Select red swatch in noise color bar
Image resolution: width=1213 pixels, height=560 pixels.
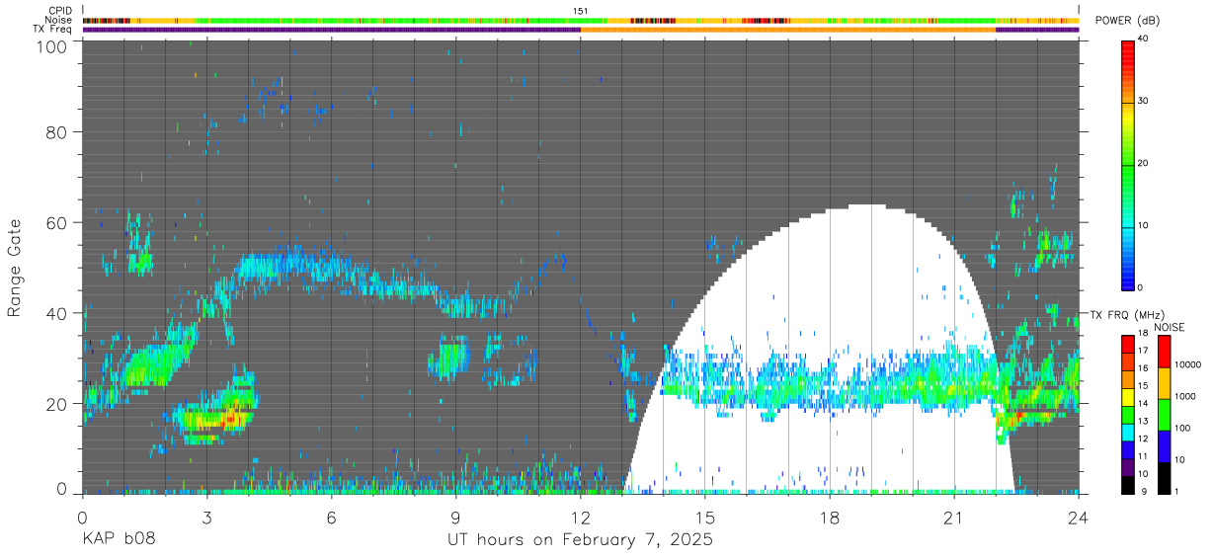click(1164, 351)
